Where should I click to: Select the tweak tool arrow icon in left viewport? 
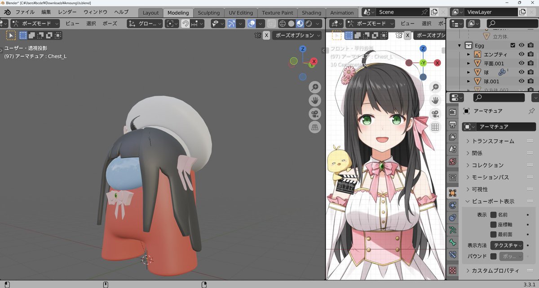[11, 35]
